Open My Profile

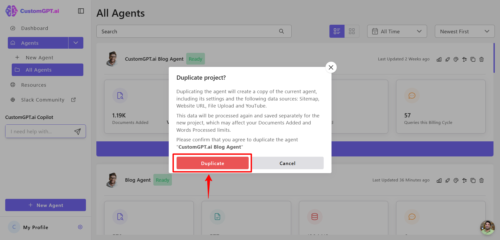36,227
